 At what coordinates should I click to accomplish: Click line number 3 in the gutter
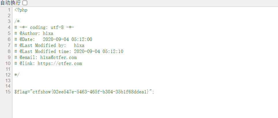(x=9, y=21)
